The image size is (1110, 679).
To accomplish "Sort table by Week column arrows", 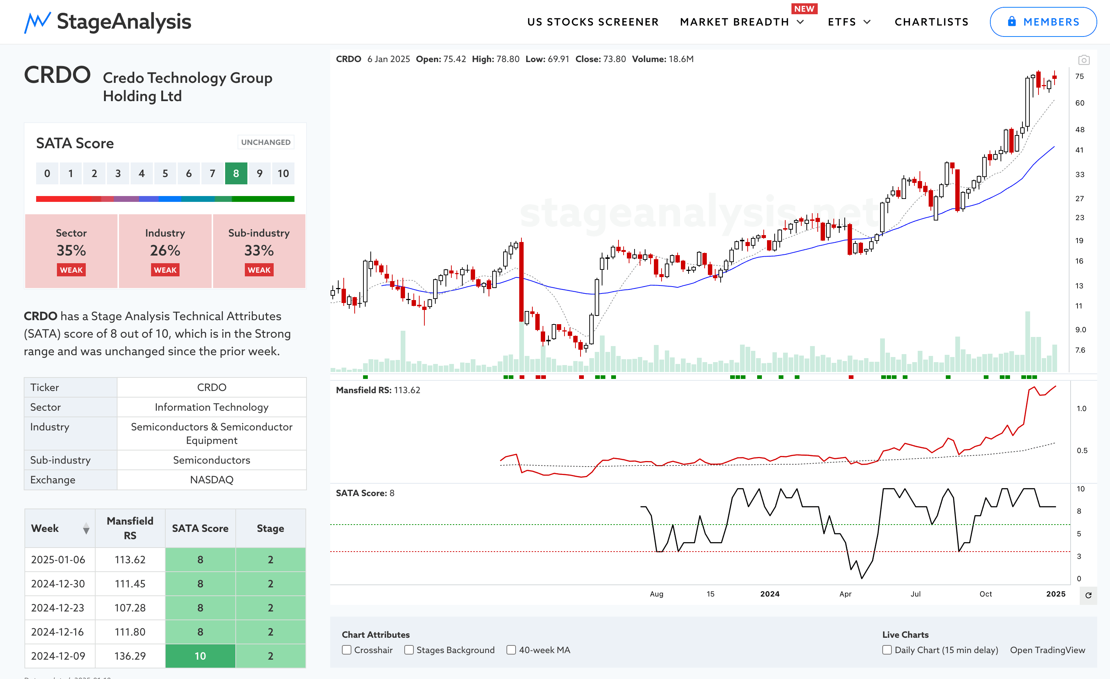I will click(x=86, y=529).
